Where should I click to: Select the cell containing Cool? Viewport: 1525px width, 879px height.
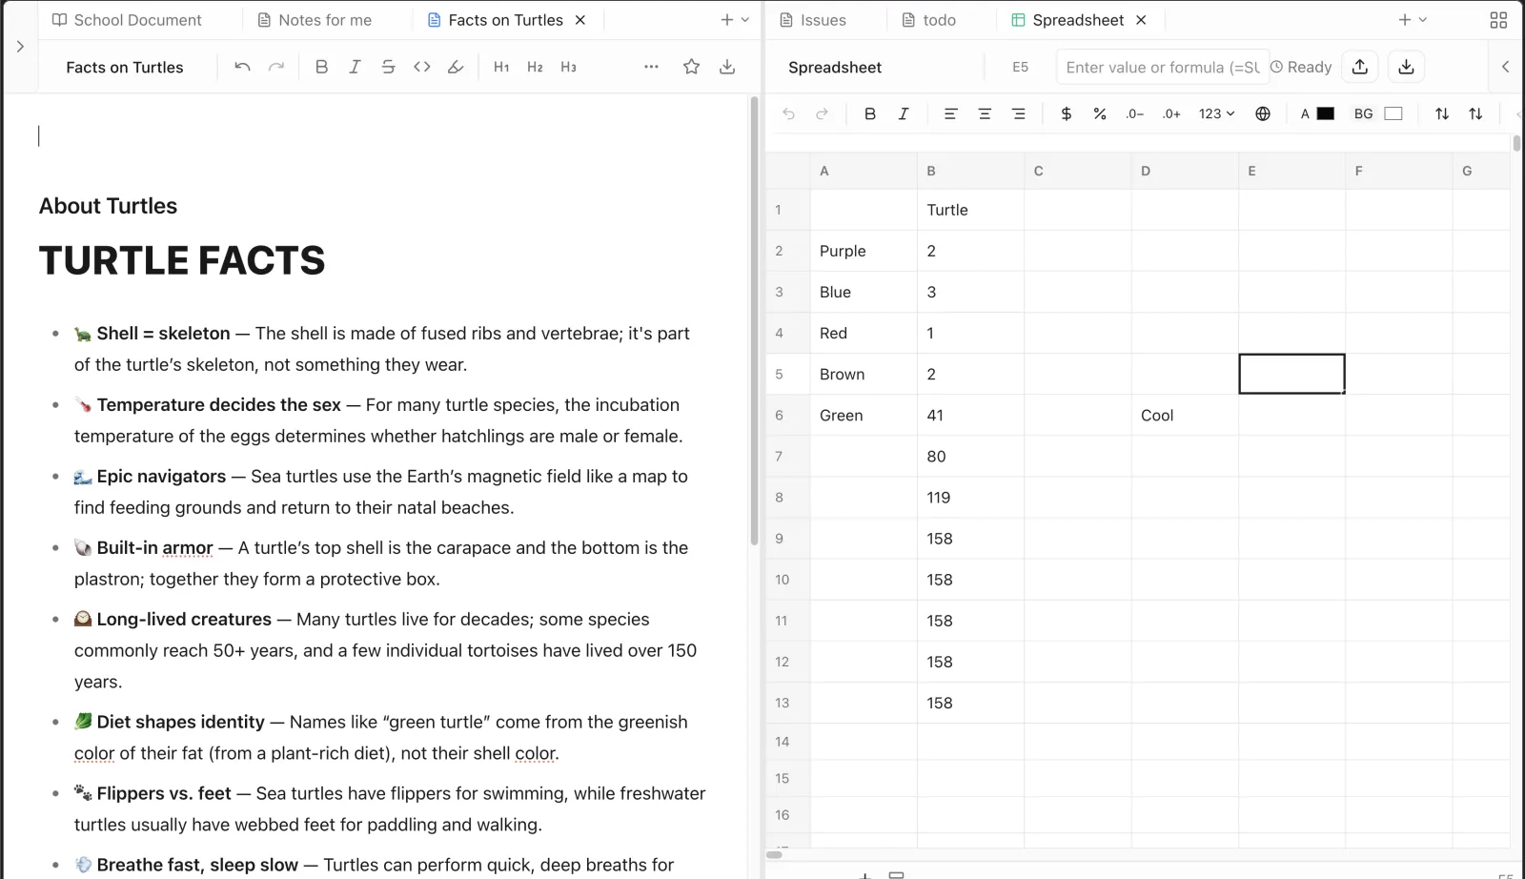coord(1185,416)
